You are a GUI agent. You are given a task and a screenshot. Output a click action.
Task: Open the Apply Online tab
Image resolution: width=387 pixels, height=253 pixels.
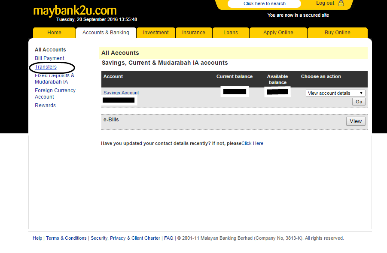(278, 33)
